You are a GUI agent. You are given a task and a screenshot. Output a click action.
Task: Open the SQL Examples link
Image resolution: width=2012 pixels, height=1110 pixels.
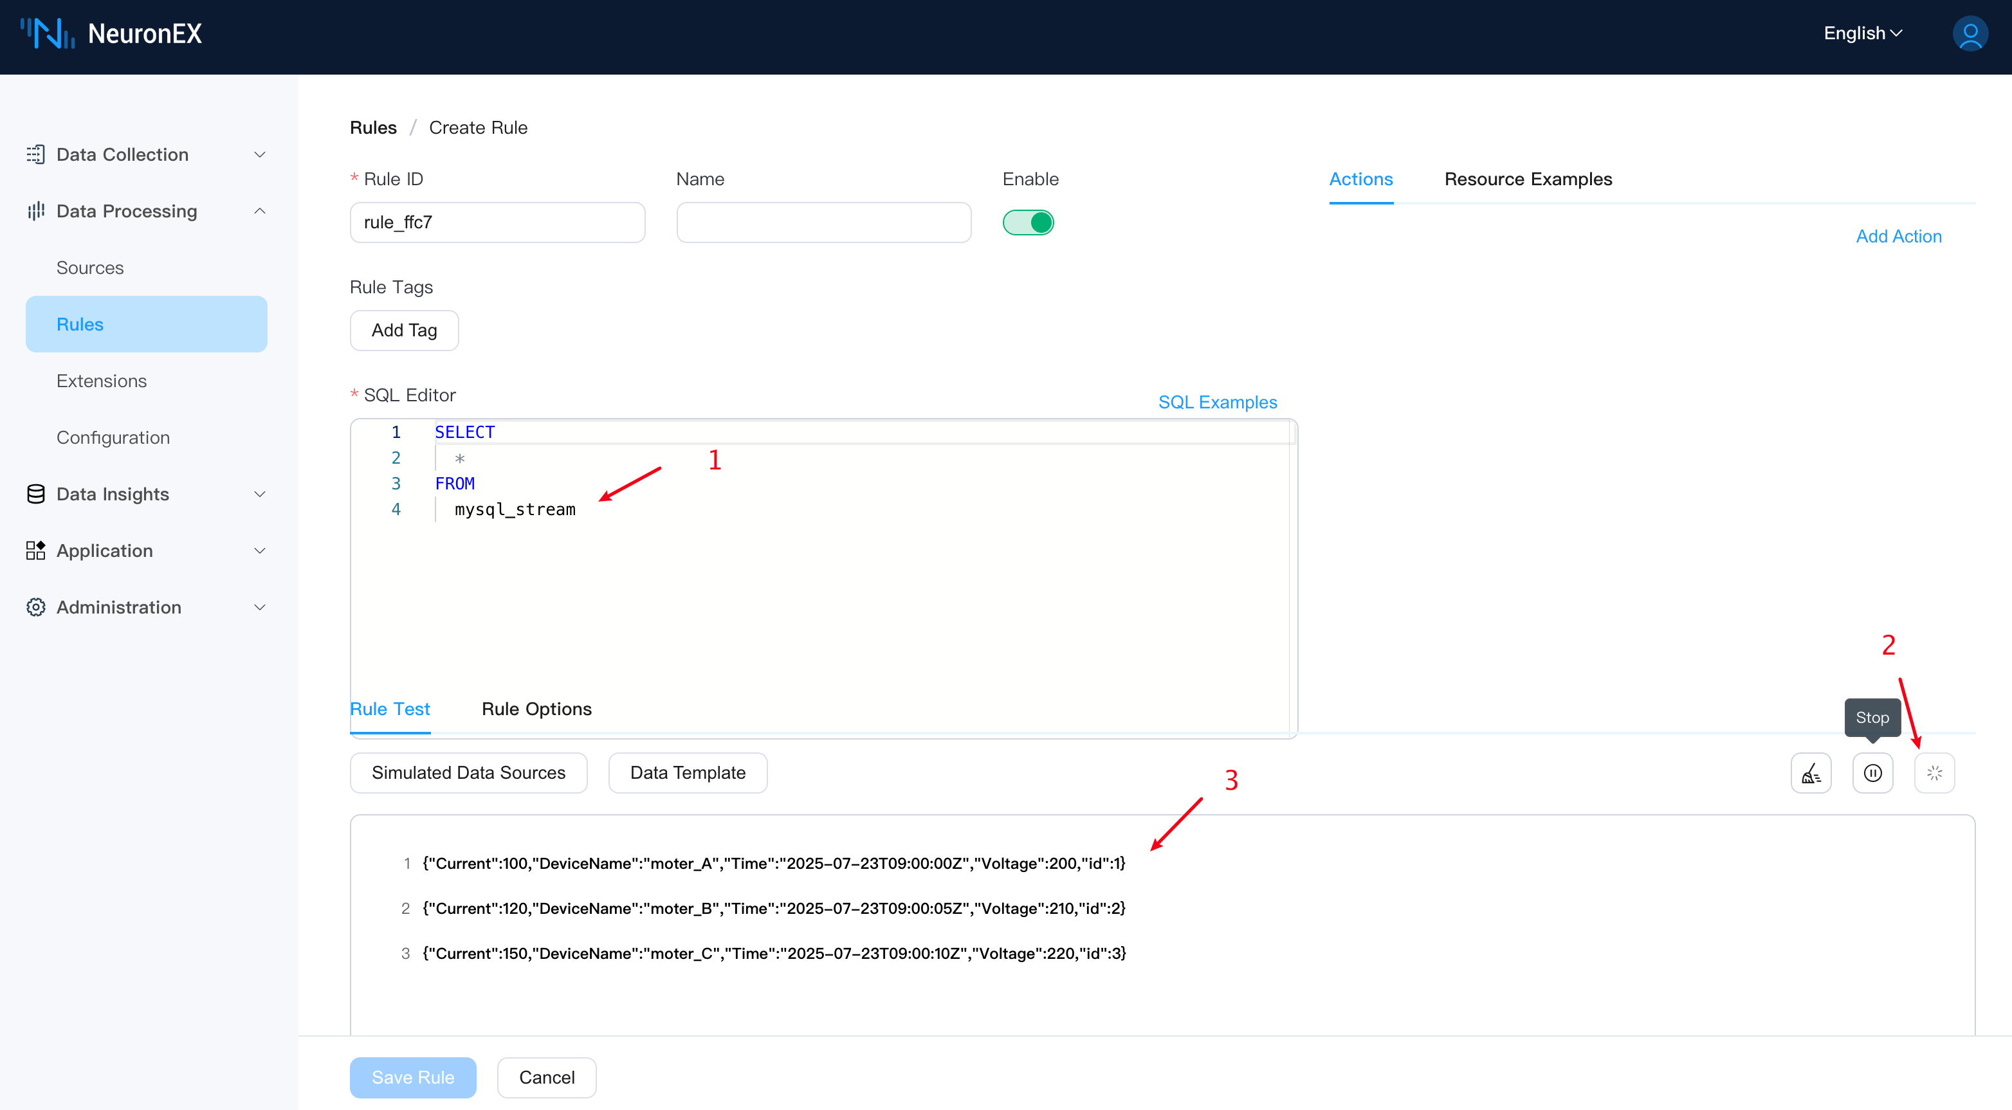click(1217, 401)
